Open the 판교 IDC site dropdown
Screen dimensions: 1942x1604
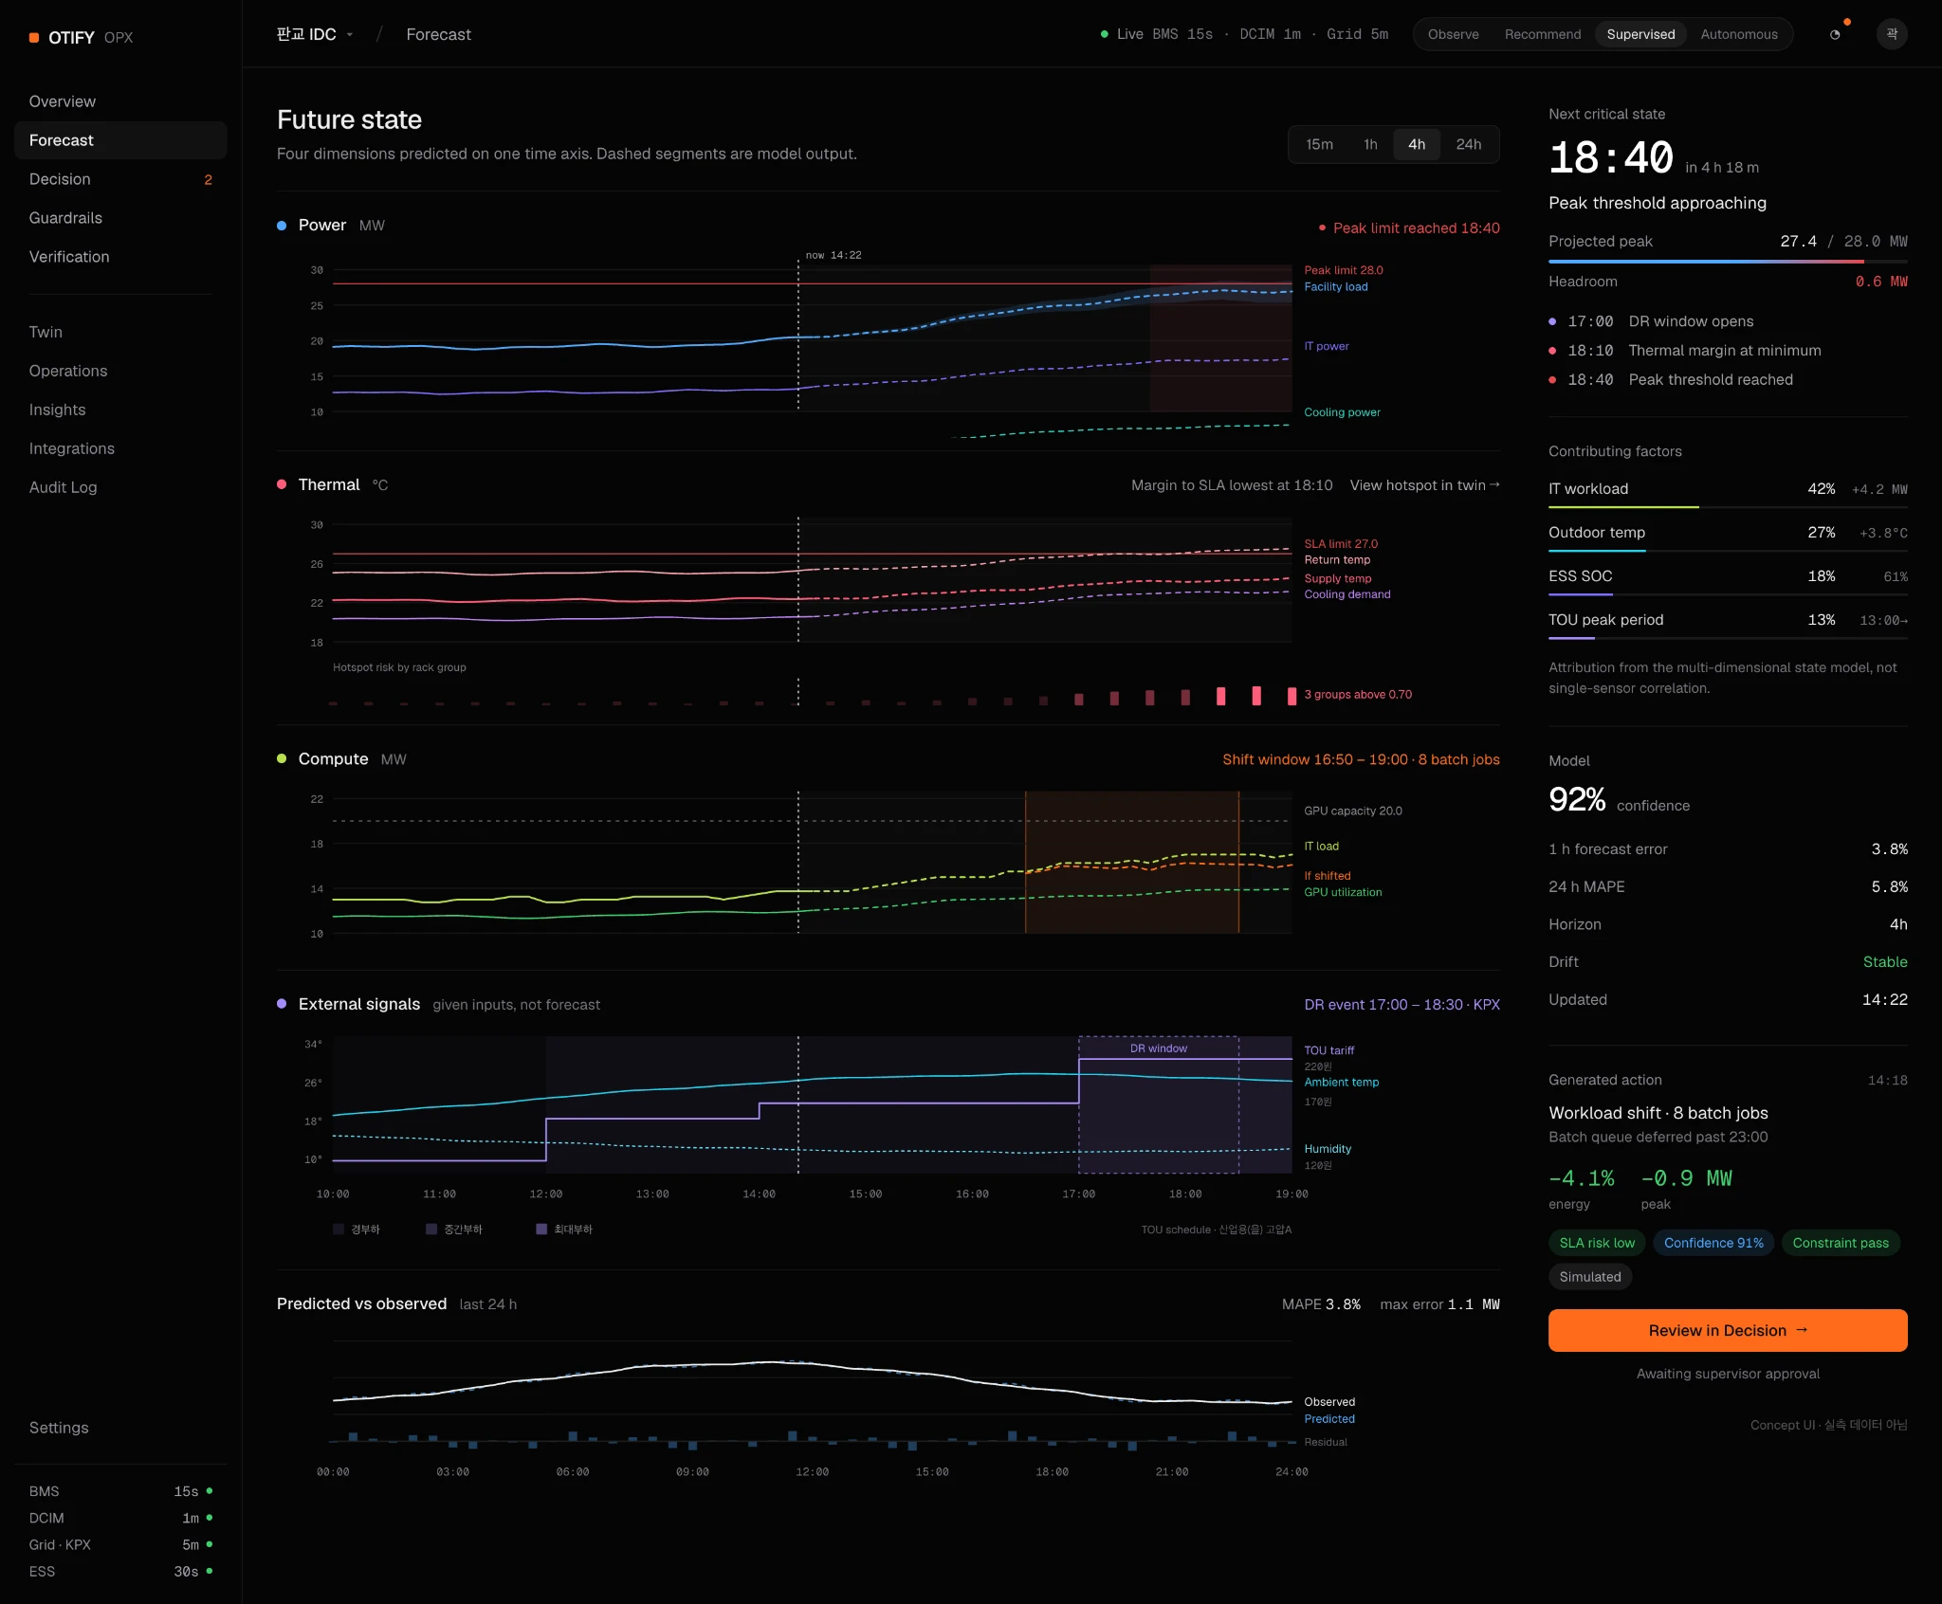coord(315,34)
